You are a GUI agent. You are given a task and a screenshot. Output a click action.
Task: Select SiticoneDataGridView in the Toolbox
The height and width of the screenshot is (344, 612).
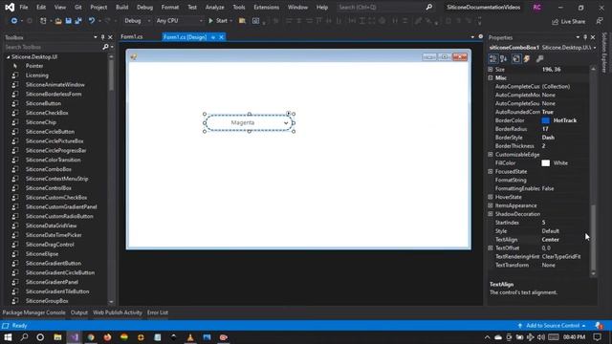coord(51,226)
